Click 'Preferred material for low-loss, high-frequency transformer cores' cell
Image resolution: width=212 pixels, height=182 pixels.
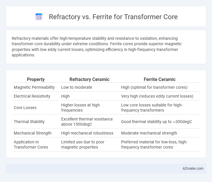click(154, 145)
